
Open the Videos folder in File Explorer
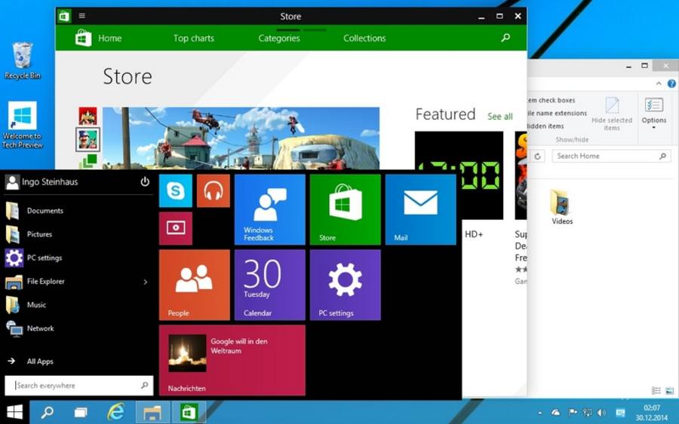(x=562, y=206)
